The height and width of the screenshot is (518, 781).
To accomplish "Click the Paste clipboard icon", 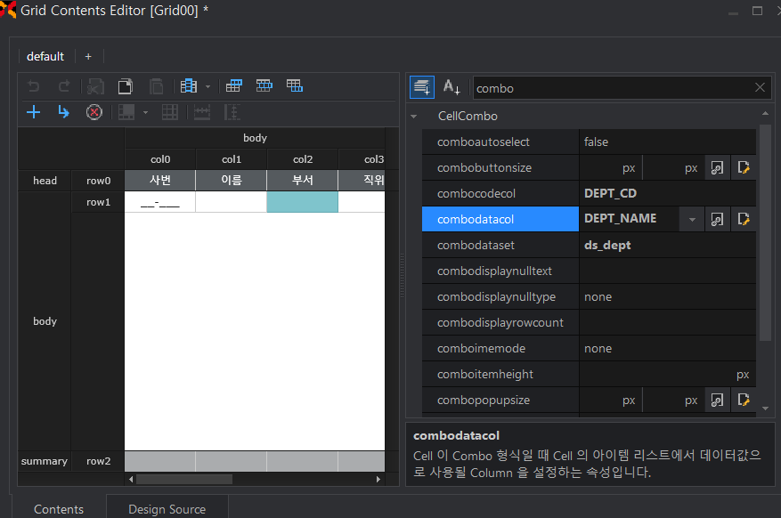I will [x=156, y=86].
